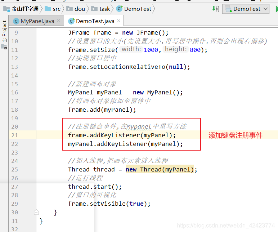Click the //新建画布对象 comment
The height and width of the screenshot is (232, 278).
coord(92,84)
